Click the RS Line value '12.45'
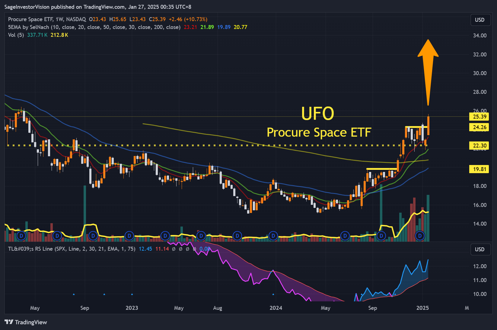497x330 pixels. click(145, 249)
